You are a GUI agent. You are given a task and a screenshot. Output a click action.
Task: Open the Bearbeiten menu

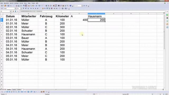(6, 3)
